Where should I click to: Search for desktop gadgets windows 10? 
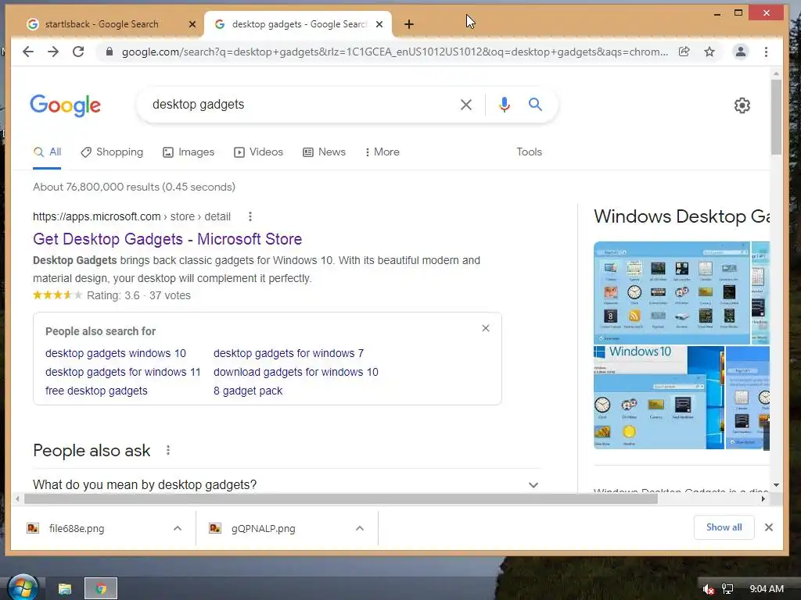click(x=116, y=353)
